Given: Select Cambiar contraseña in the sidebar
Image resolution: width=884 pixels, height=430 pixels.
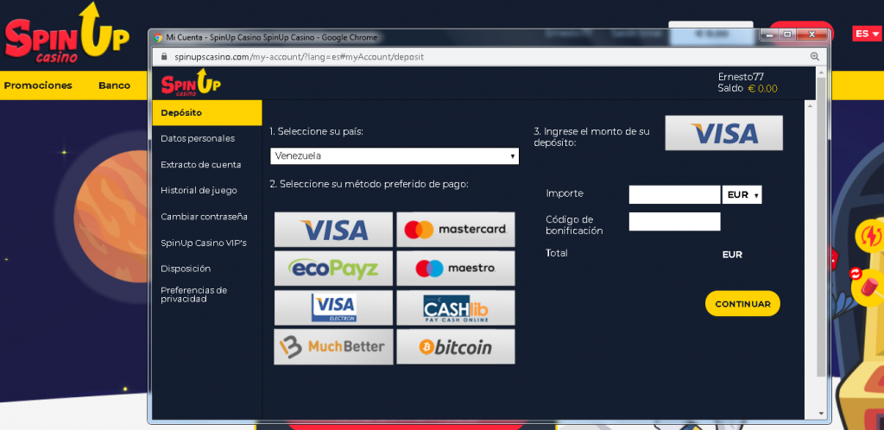Looking at the screenshot, I should tap(204, 217).
